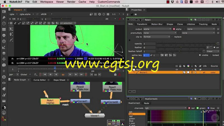224x126 pixels.
Task: Open the Filter nodes circle icon
Action: pyautogui.click(x=4, y=41)
